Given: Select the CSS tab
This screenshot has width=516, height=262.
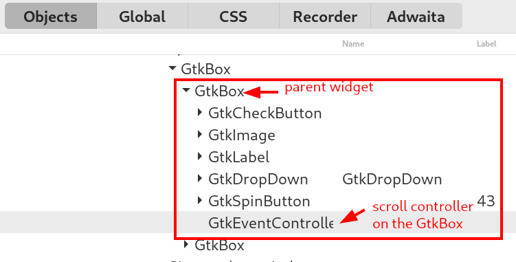Looking at the screenshot, I should (x=234, y=16).
